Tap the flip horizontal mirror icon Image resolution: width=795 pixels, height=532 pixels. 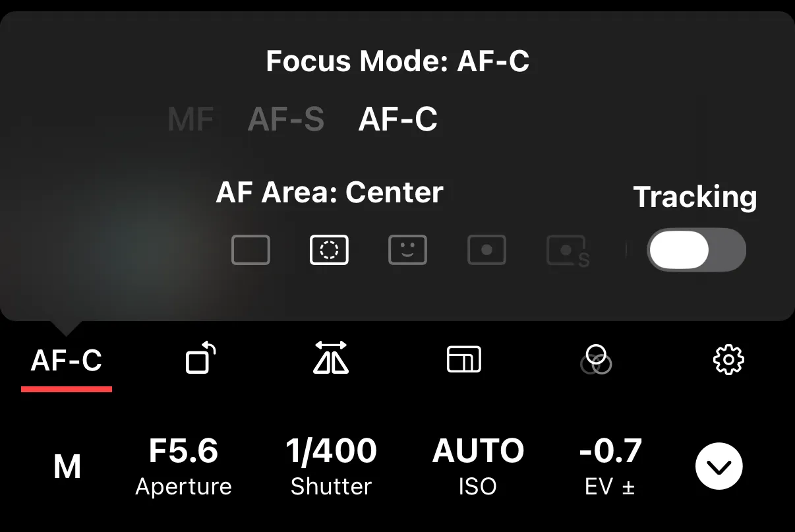331,358
